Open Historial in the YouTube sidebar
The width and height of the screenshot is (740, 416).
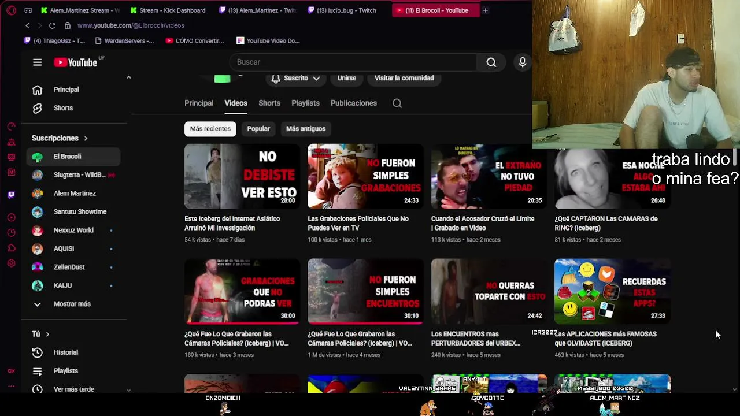point(73,352)
